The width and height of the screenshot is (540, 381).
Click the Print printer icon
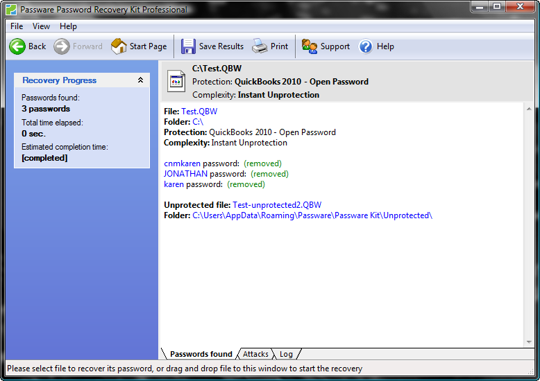tap(260, 46)
